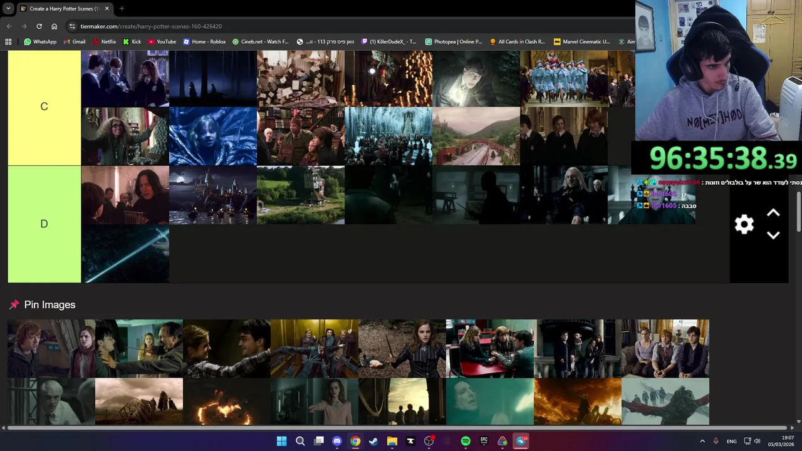This screenshot has height=451, width=802.
Task: Click the browser home button
Action: click(54, 26)
